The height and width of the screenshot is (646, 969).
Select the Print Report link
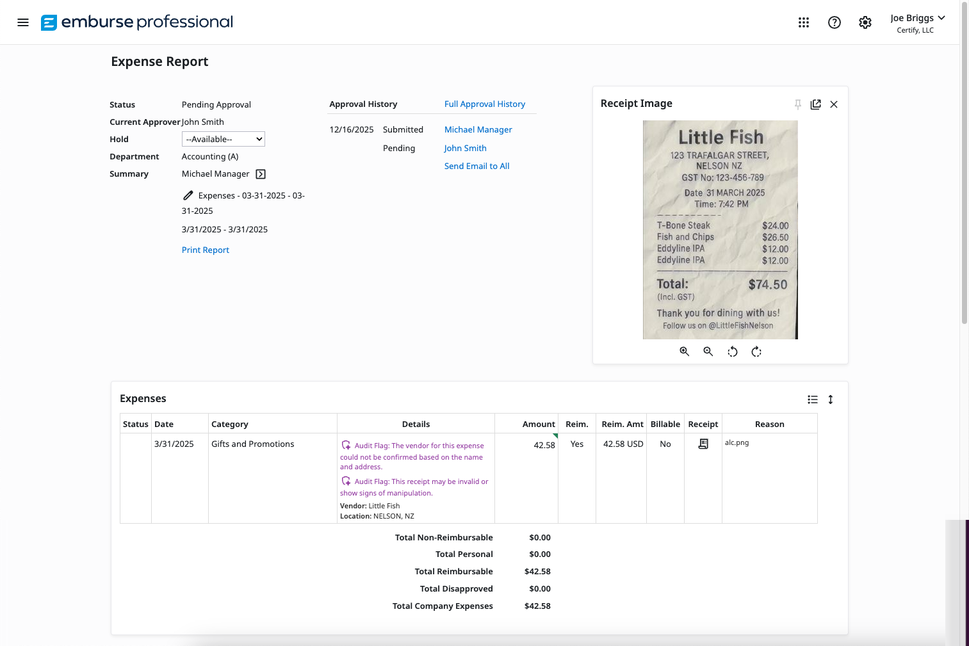(205, 250)
